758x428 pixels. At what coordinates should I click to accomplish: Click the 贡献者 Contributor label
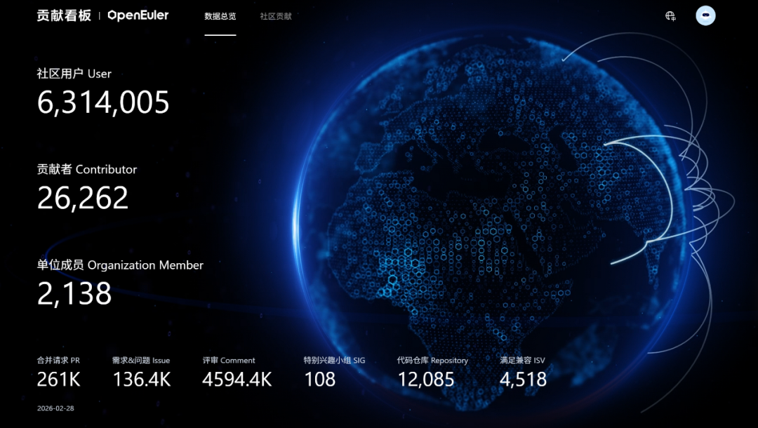[x=87, y=169]
